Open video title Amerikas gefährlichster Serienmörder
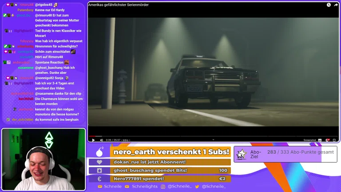This screenshot has width=341, height=192. pos(118,5)
